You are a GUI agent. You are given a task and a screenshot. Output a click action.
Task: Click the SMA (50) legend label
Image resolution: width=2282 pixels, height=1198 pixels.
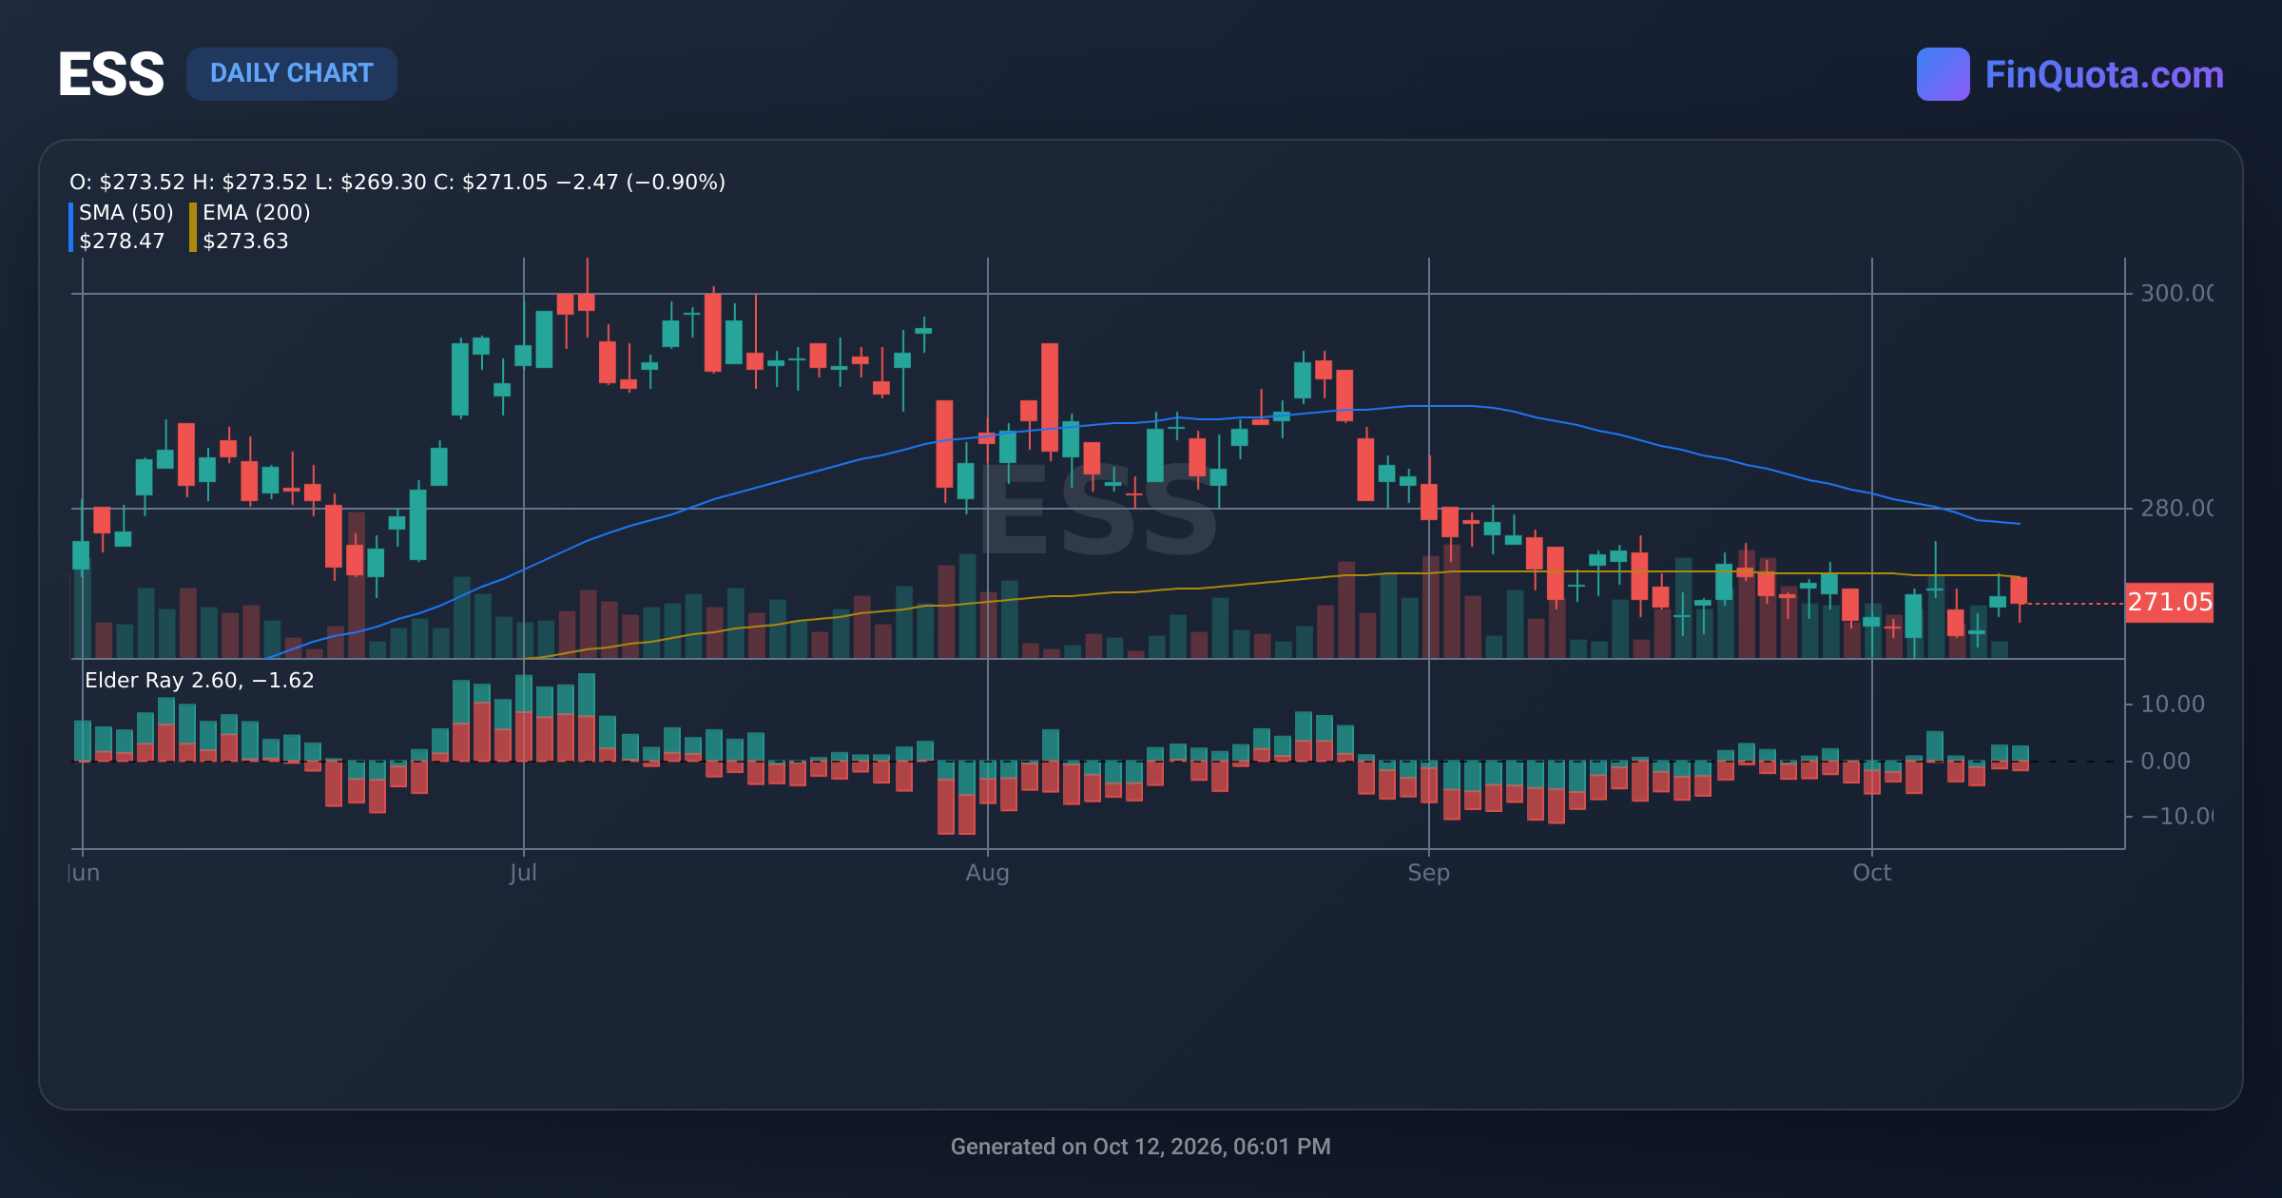126,212
